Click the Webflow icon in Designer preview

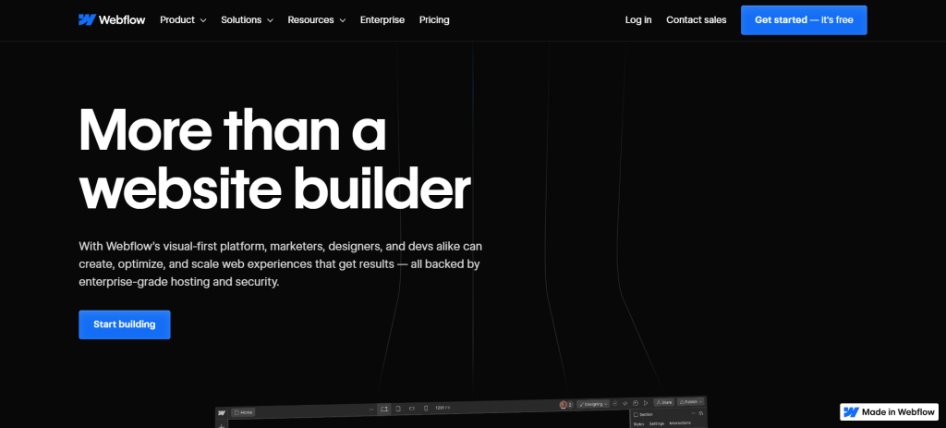pos(222,413)
